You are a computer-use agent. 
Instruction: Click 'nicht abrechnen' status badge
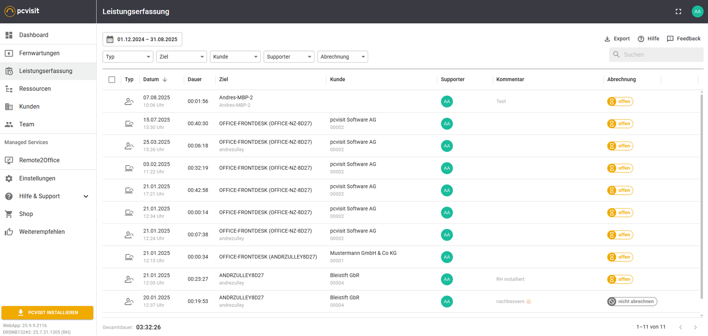point(632,302)
